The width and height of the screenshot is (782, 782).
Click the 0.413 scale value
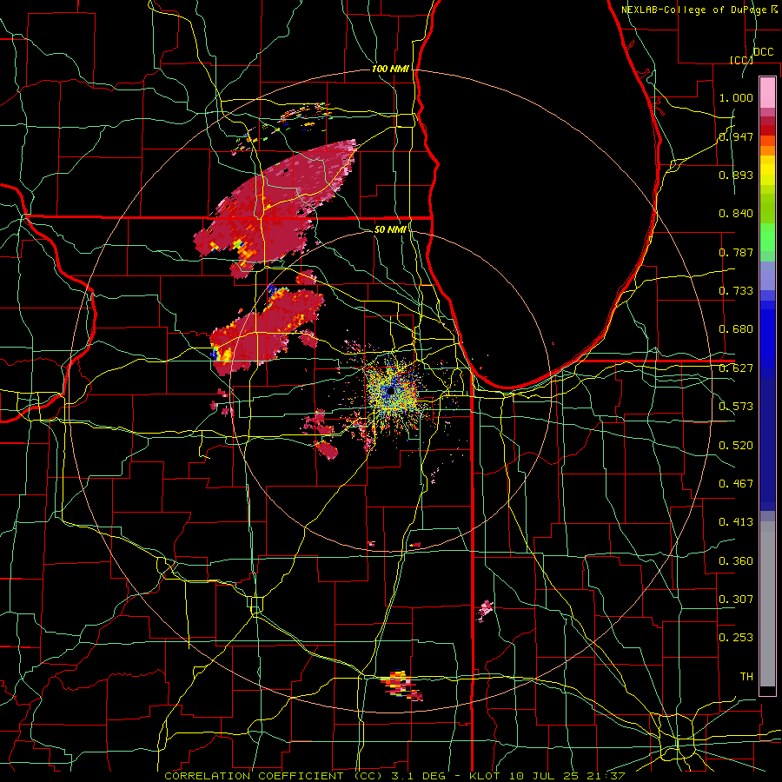click(x=736, y=522)
